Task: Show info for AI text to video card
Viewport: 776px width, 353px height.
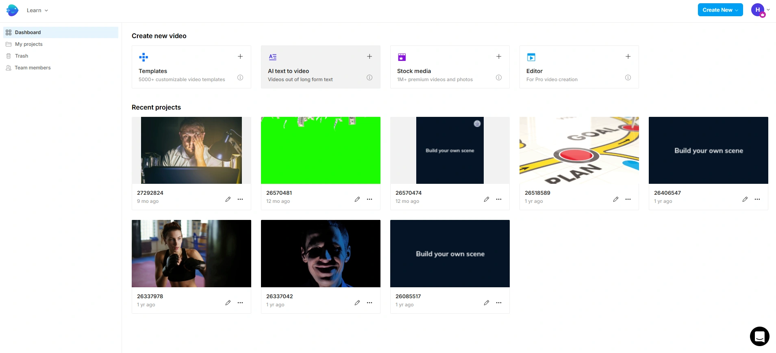Action: pos(370,77)
